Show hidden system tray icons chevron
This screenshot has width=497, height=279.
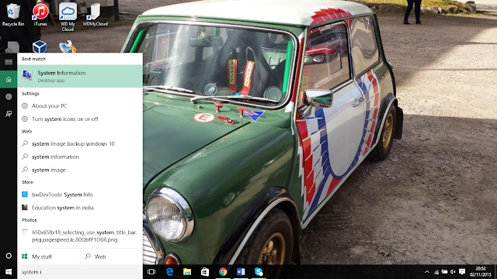[x=427, y=272]
